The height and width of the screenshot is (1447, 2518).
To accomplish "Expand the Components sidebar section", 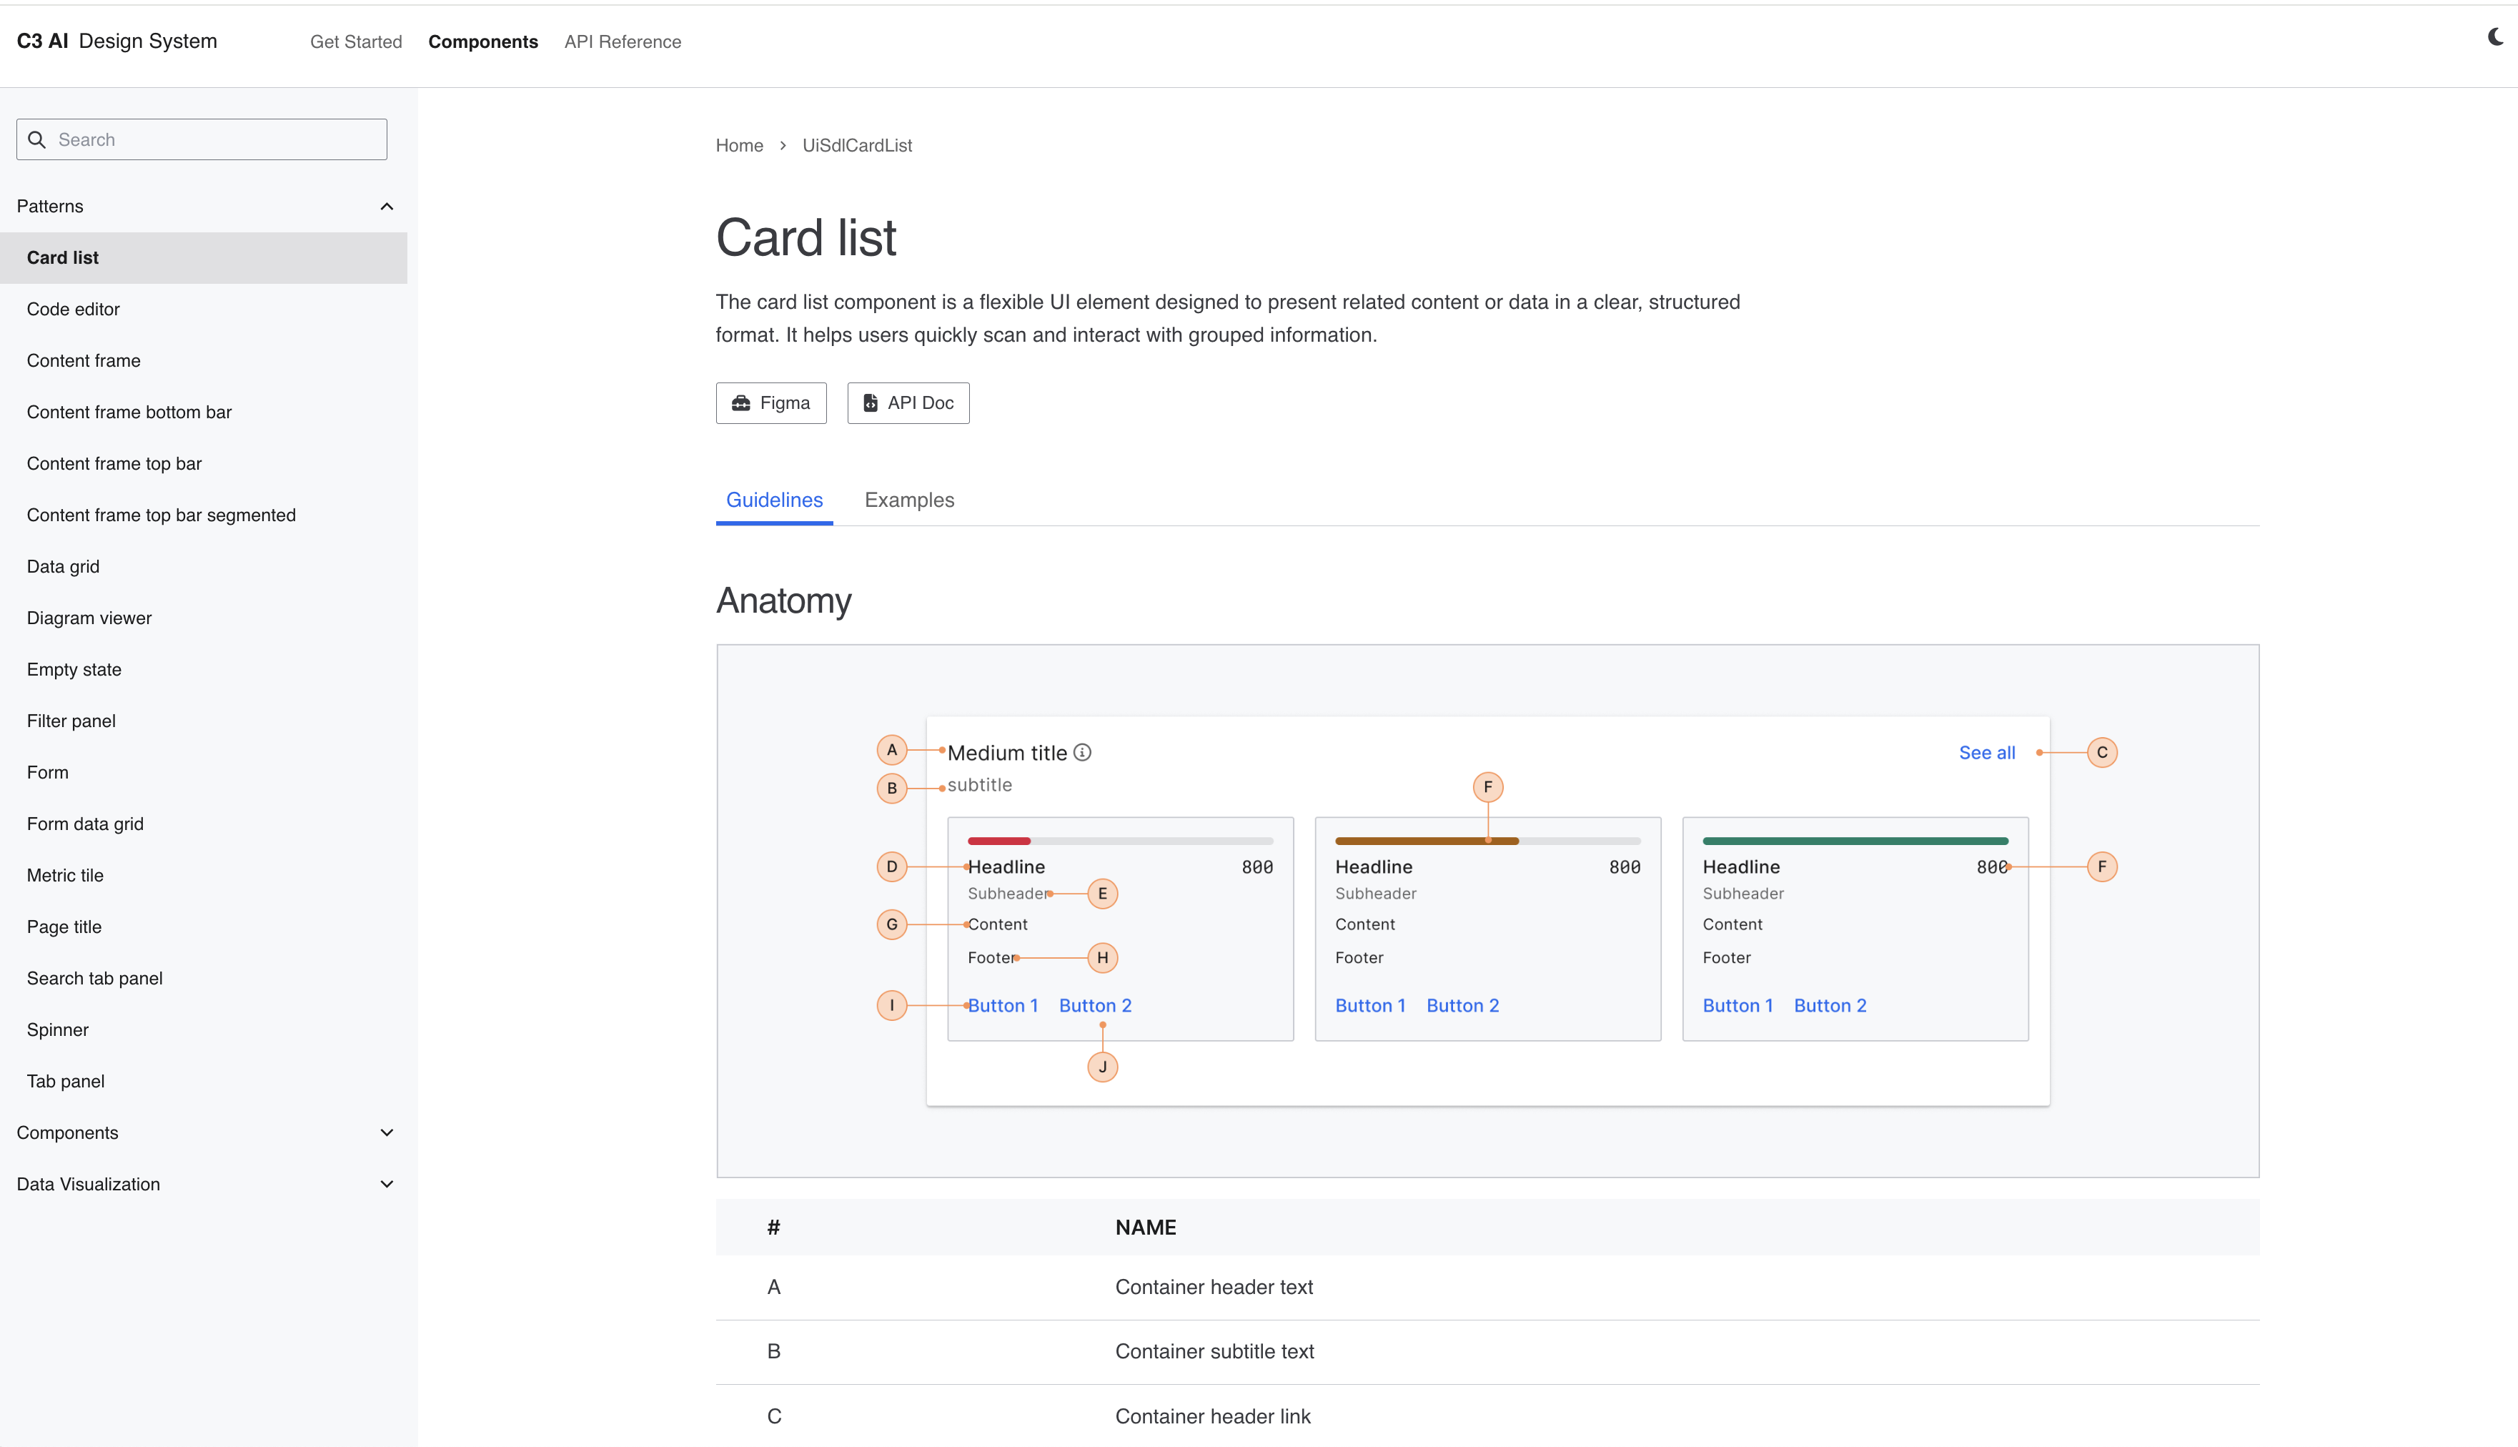I will point(387,1133).
